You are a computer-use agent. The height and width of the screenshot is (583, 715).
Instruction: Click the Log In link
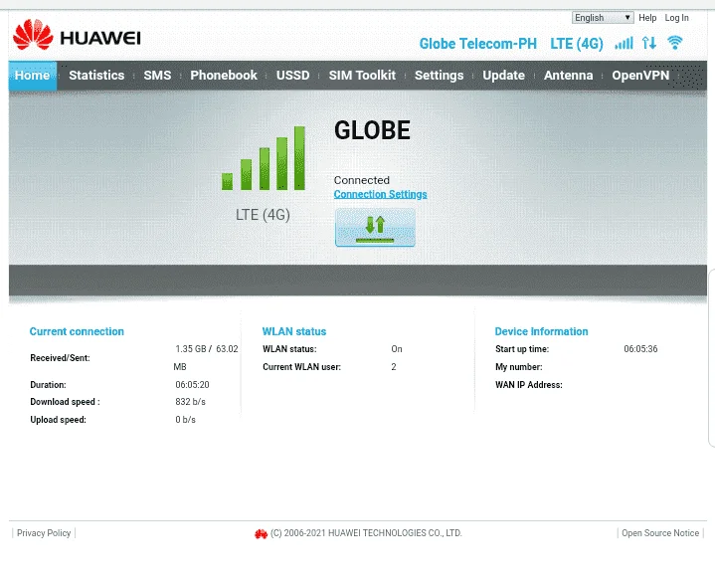pos(676,17)
